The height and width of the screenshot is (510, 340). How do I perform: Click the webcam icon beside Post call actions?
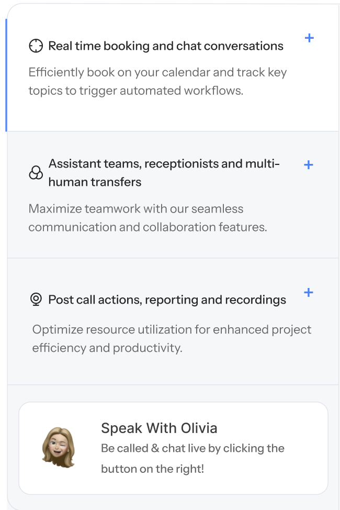[36, 300]
